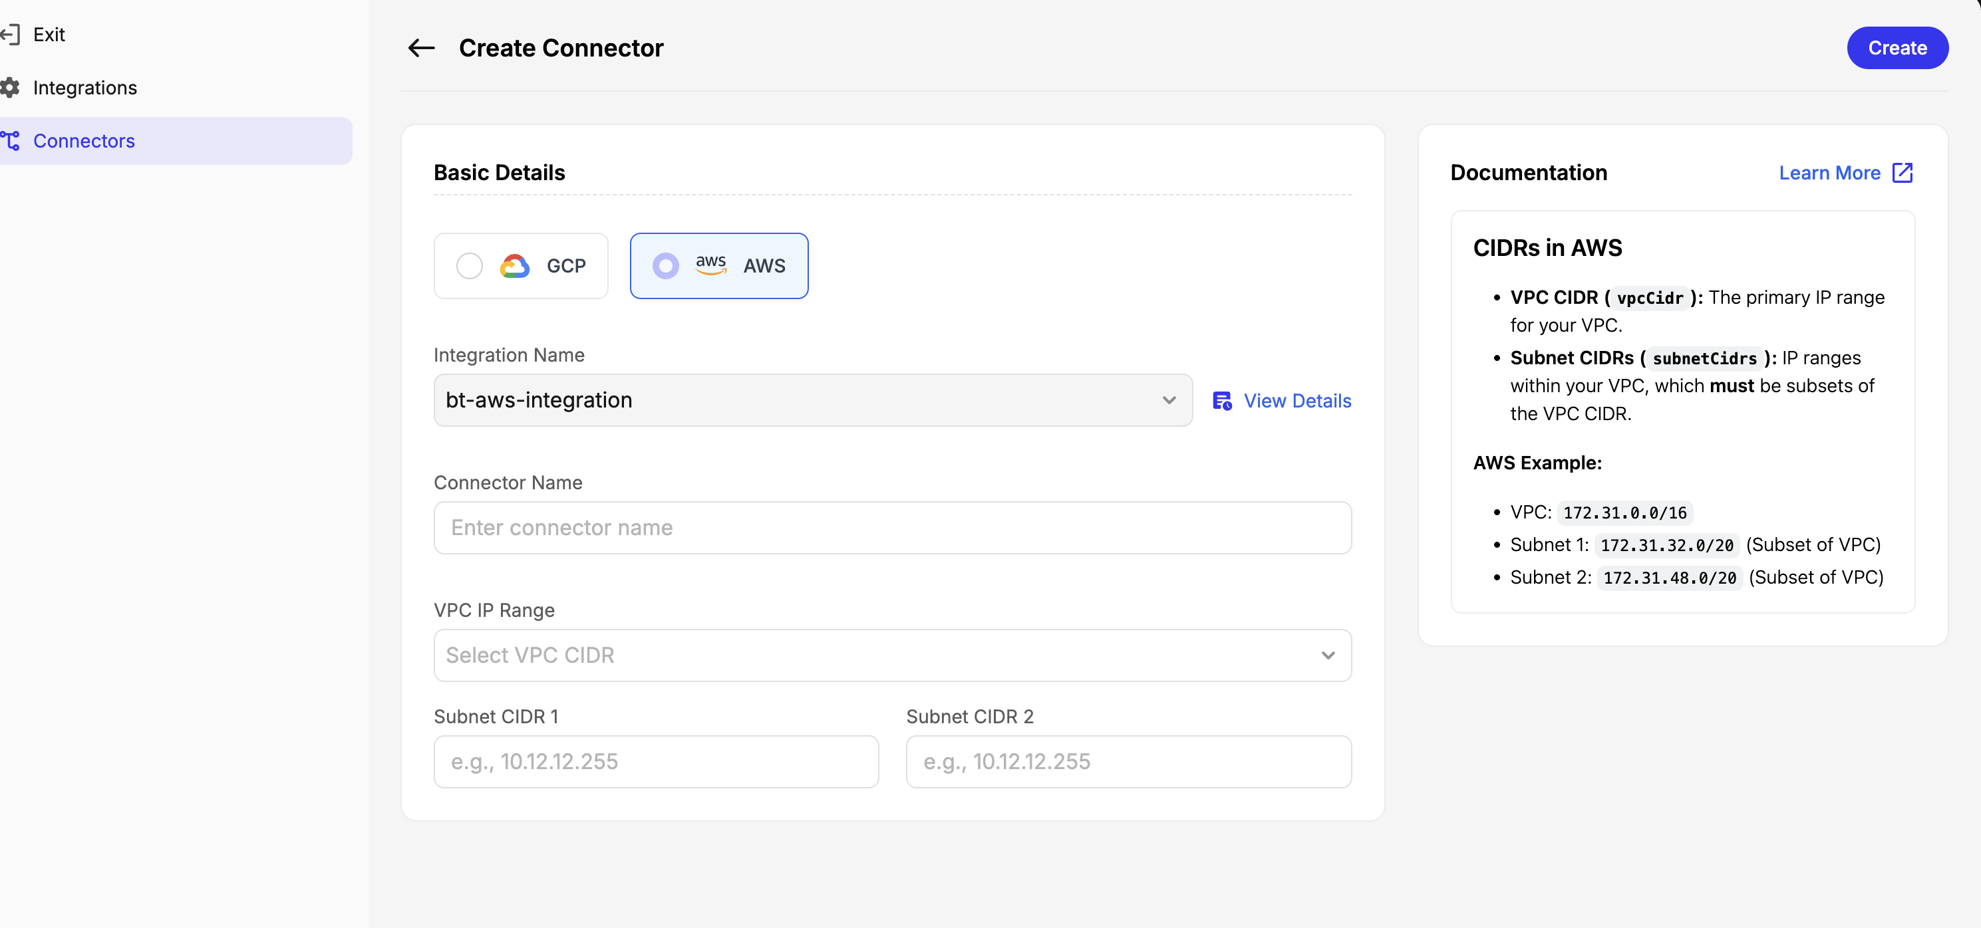The height and width of the screenshot is (928, 1981).
Task: Expand the VPC IP Range chevron
Action: (x=1328, y=656)
